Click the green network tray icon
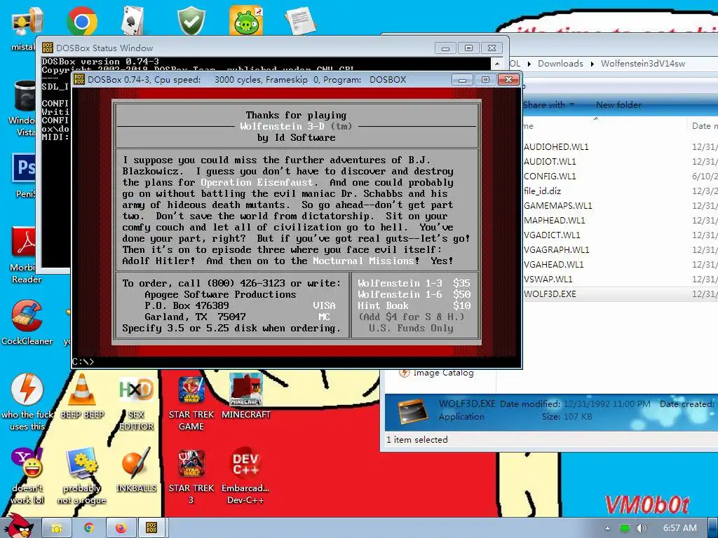The height and width of the screenshot is (538, 718). click(x=625, y=528)
